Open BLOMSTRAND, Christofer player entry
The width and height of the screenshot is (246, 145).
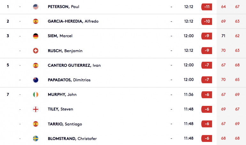[x=72, y=138]
